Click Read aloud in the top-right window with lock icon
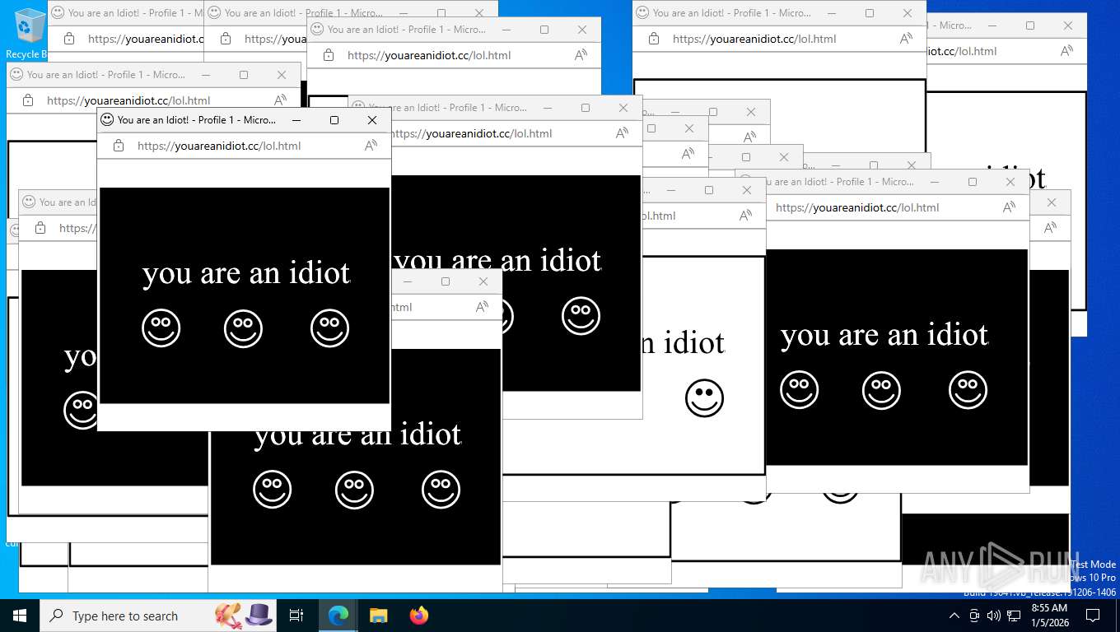1120x632 pixels. tap(907, 39)
